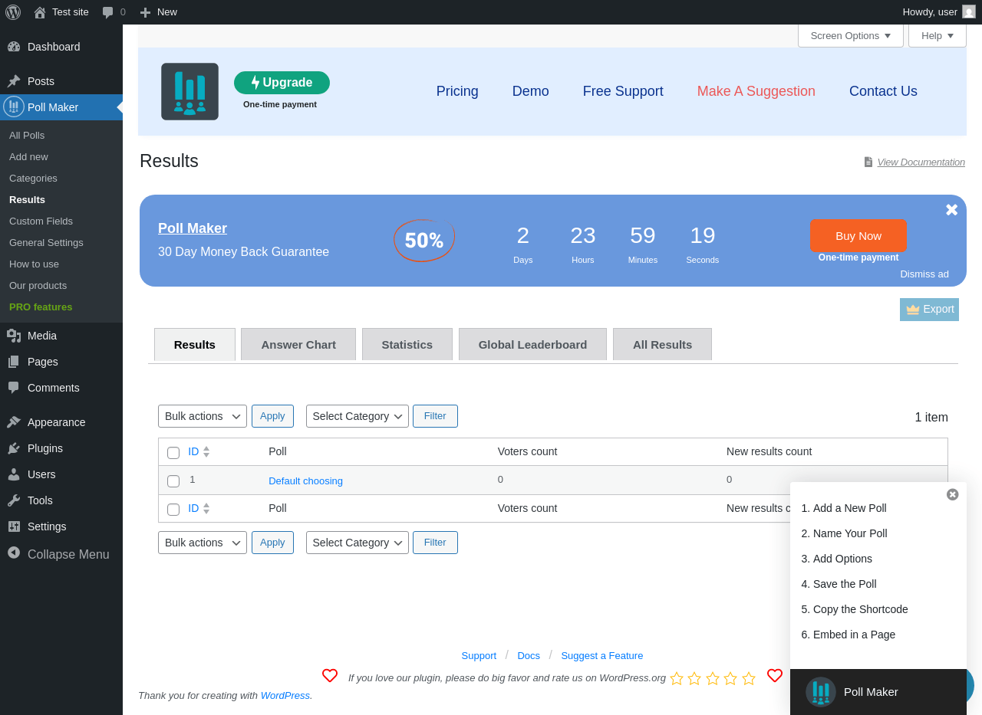982x715 pixels.
Task: Click the Tools wrench icon
Action: pos(14,500)
